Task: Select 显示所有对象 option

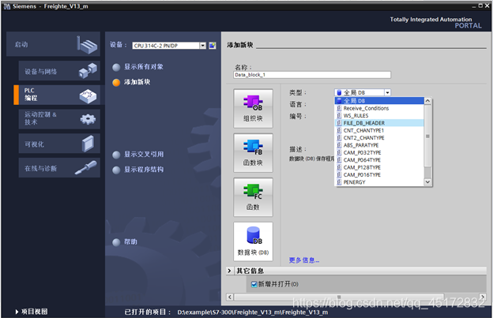Action: pos(138,67)
